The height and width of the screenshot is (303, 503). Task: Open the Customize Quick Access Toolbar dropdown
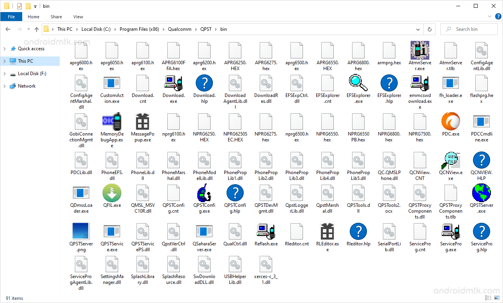coord(35,6)
